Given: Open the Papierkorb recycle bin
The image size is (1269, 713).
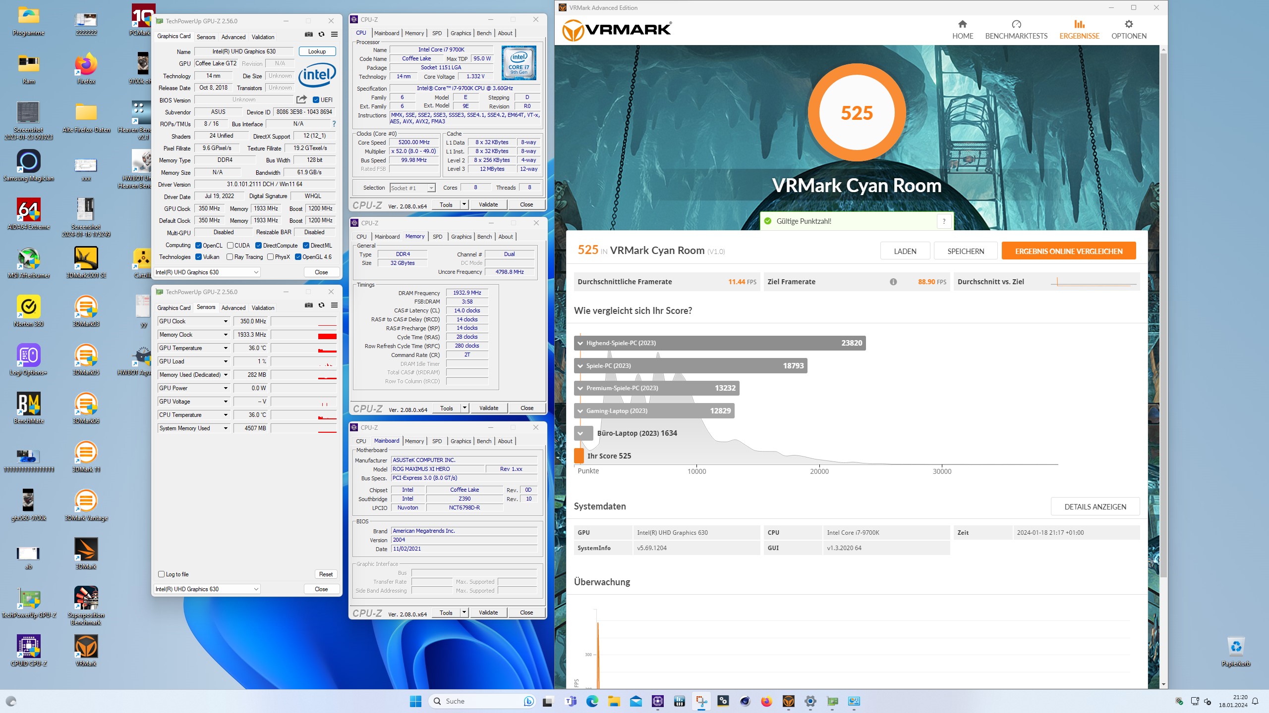Looking at the screenshot, I should pos(1236,652).
